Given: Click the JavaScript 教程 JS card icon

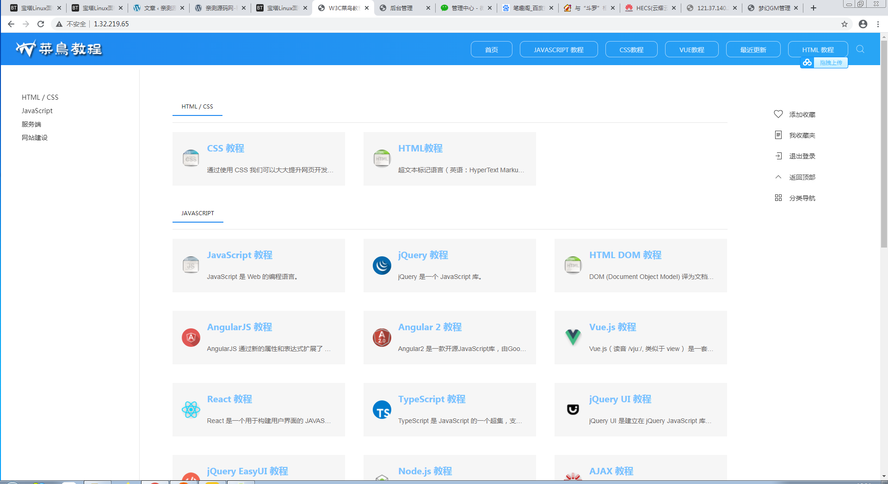Looking at the screenshot, I should 191,265.
